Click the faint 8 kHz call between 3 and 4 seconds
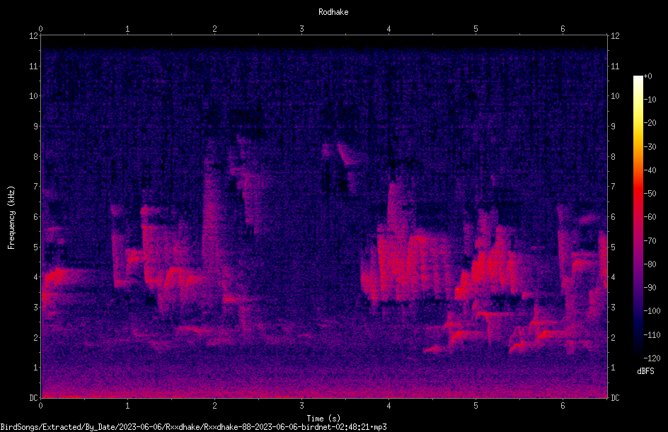Image resolution: width=668 pixels, height=432 pixels. pos(344,156)
